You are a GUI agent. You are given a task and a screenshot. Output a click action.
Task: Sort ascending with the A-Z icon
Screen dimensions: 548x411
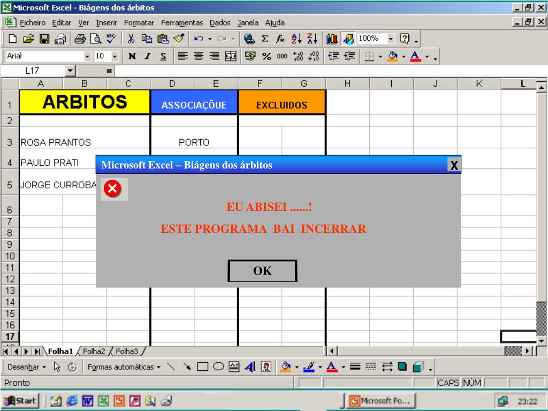[x=296, y=39]
